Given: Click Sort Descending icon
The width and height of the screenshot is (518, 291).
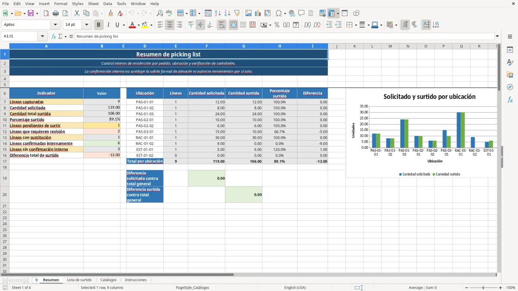Looking at the screenshot, I should 227,13.
